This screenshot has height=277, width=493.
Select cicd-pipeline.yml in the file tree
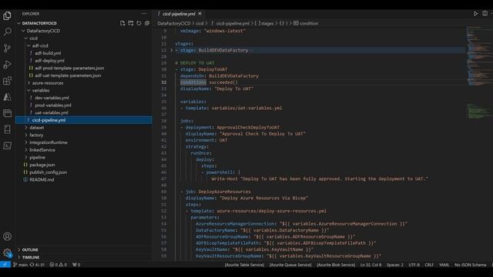pyautogui.click(x=83, y=120)
